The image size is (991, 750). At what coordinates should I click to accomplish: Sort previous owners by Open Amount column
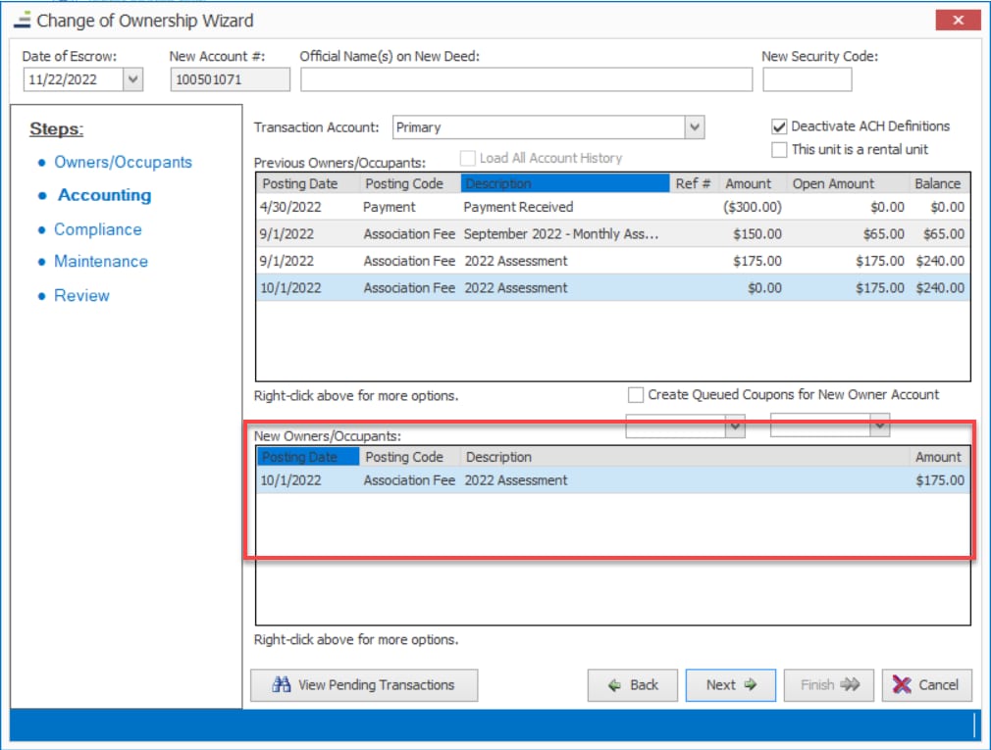click(x=846, y=183)
